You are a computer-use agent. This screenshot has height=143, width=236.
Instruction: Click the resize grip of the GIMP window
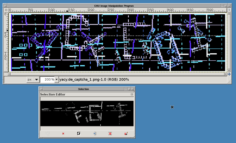pyautogui.click(x=229, y=82)
